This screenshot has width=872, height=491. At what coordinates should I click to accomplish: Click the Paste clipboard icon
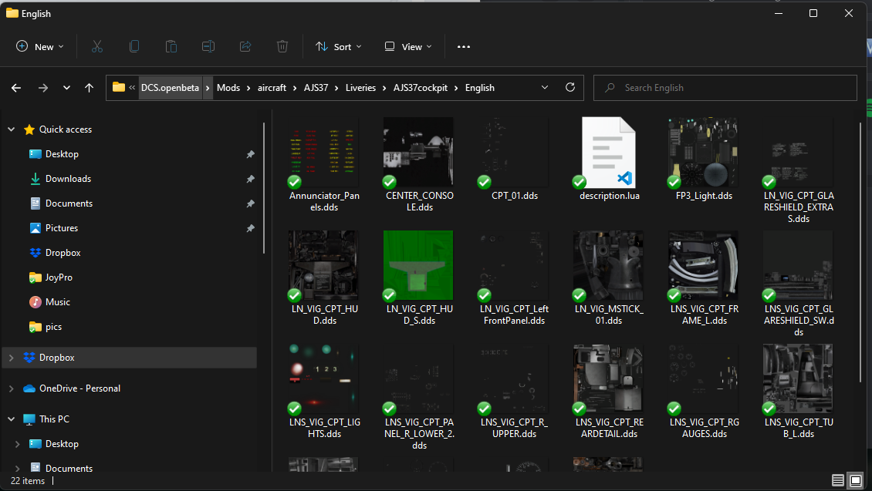pyautogui.click(x=171, y=47)
